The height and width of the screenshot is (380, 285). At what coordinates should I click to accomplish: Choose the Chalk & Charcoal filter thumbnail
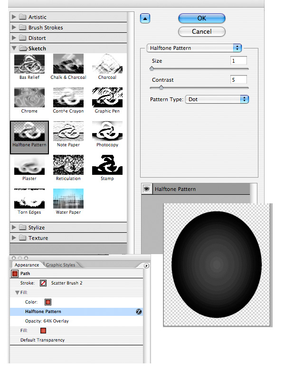tap(68, 64)
